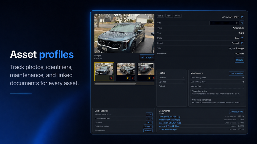Click the 'No active tasks' notice
This screenshot has width=257, height=144.
[217, 92]
